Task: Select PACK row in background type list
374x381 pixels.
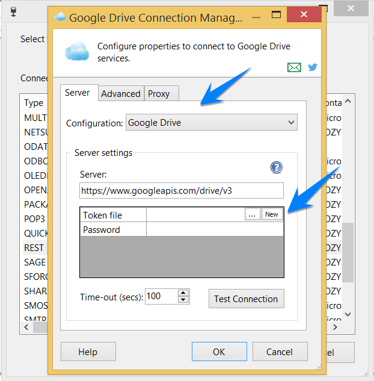Action: click(x=35, y=205)
